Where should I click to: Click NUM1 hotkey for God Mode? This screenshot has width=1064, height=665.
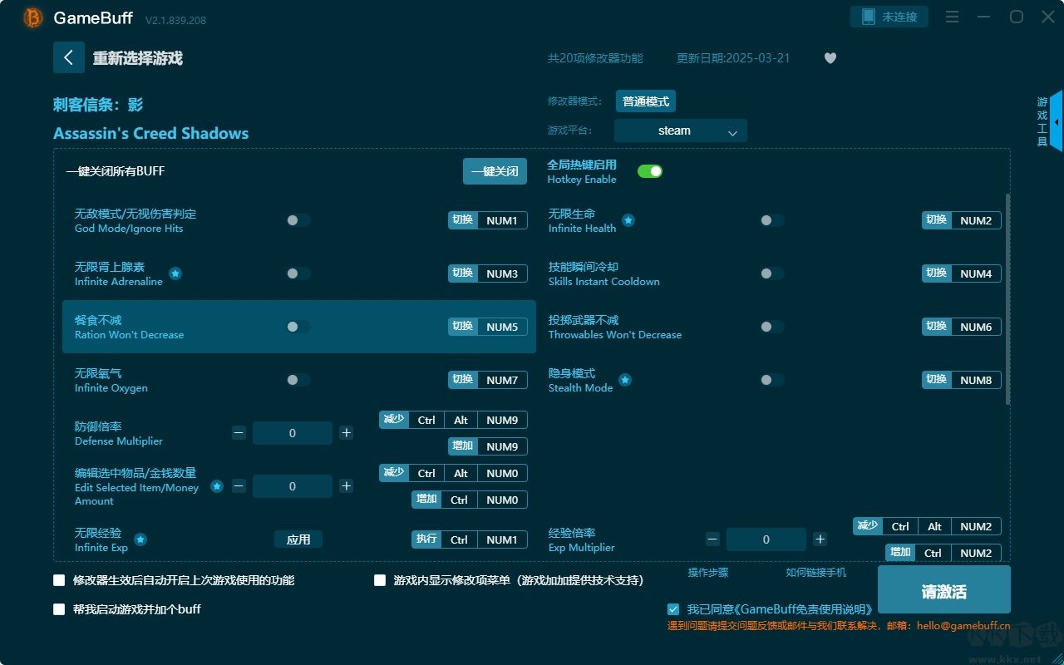point(502,220)
